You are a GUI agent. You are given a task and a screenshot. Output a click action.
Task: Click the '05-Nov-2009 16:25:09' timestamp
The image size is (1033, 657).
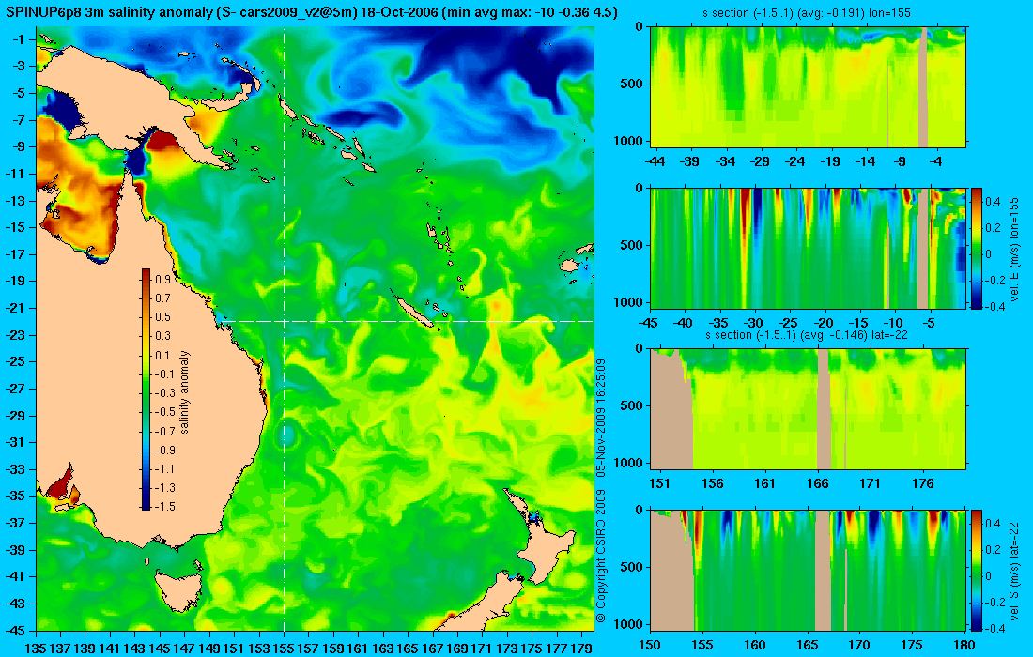(x=601, y=418)
